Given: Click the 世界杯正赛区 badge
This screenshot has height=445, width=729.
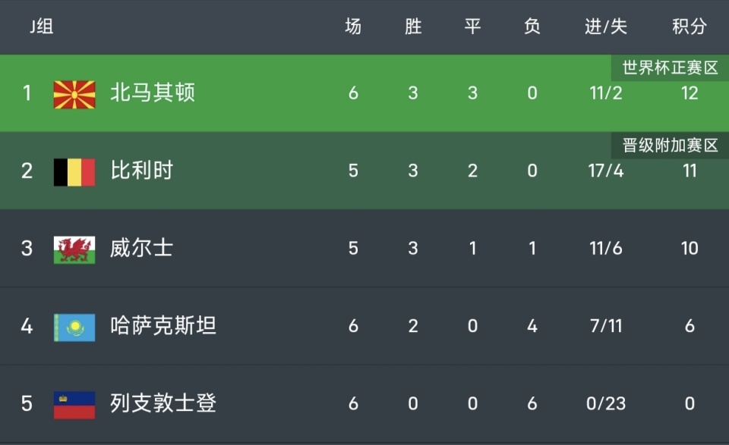Looking at the screenshot, I should (670, 68).
